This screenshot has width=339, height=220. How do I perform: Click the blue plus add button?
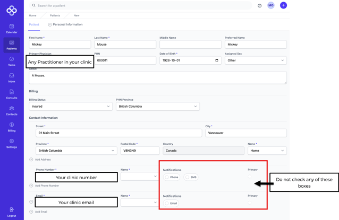[283, 5]
